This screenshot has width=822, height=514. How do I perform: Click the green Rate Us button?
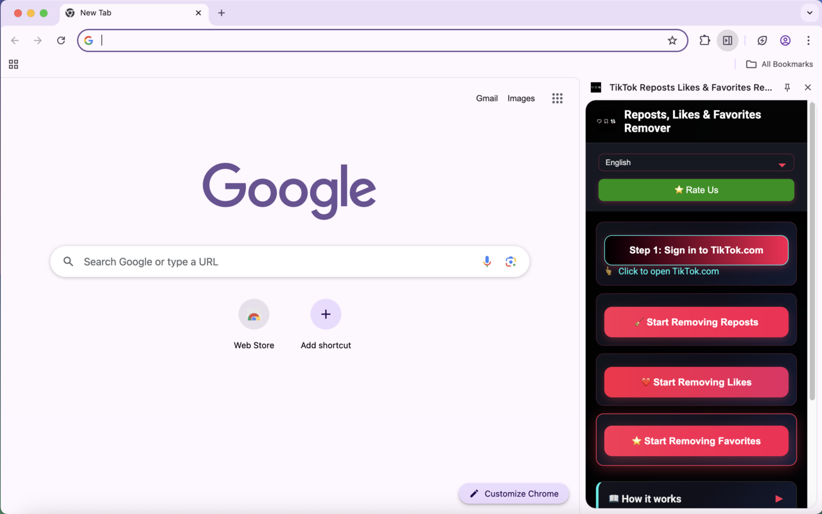[696, 190]
